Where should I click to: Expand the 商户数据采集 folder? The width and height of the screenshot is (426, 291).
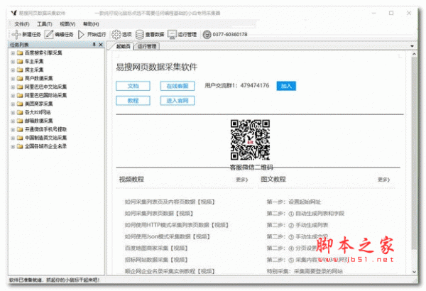[x=13, y=79]
